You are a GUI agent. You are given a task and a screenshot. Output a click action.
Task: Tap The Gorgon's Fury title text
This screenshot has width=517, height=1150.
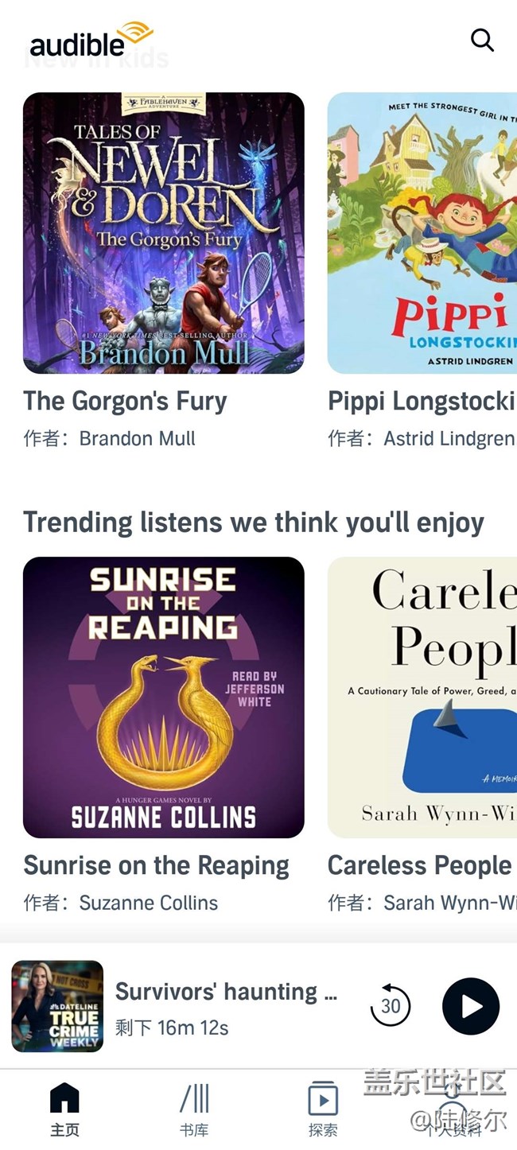[x=125, y=402]
